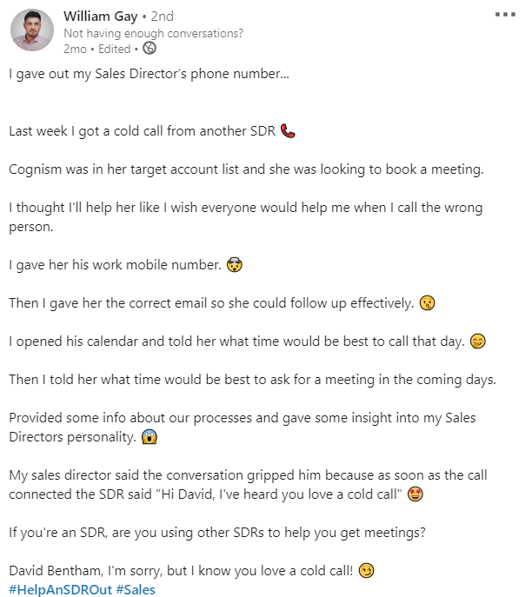Click William Gay's profile photo
Screen dimensions: 525x597
(32, 30)
